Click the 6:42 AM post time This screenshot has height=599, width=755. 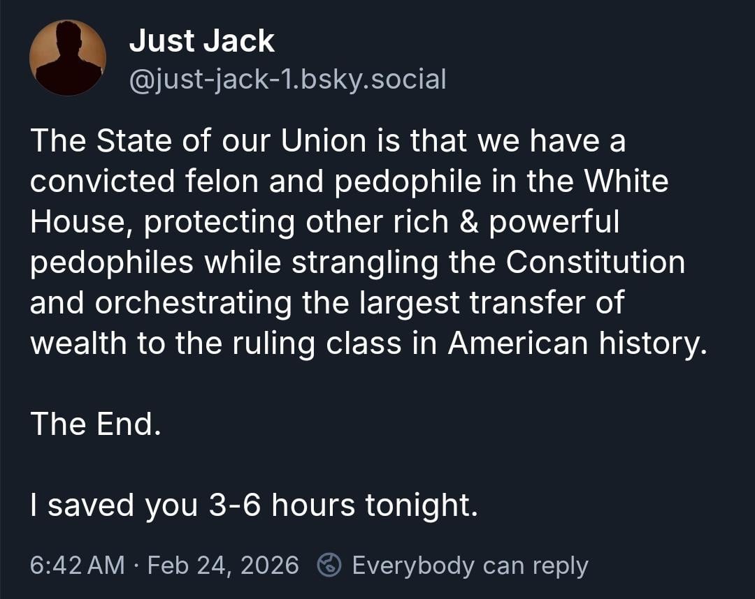click(77, 565)
